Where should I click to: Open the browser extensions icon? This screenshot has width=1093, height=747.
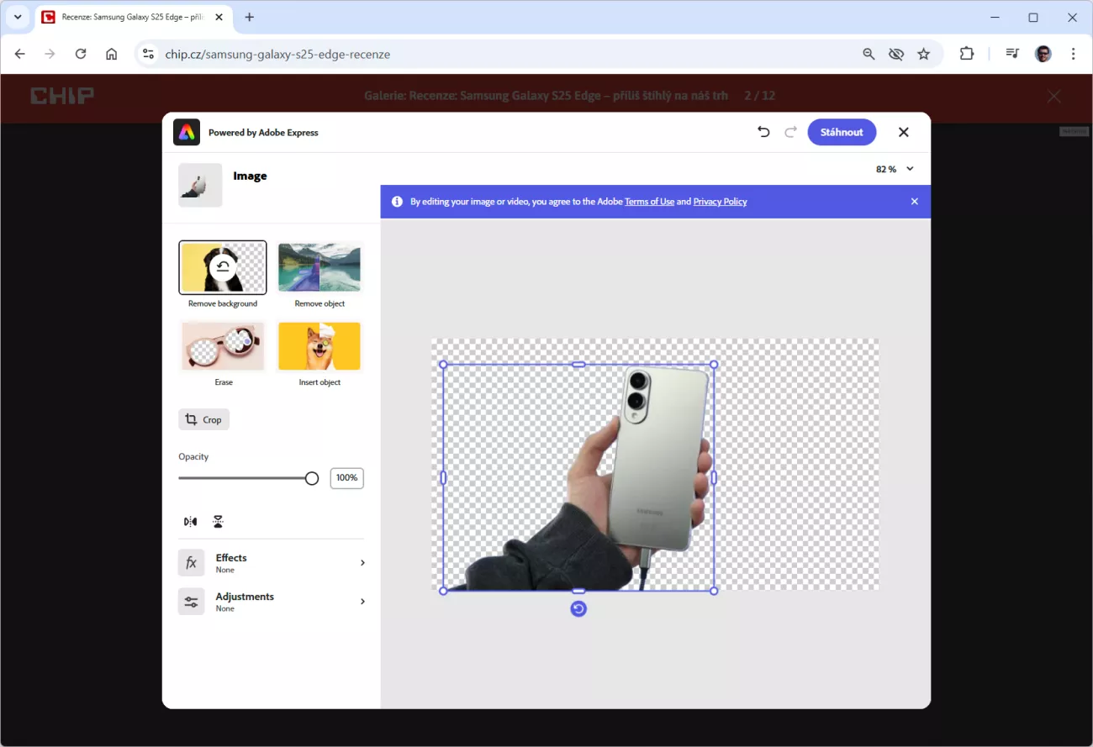click(967, 54)
